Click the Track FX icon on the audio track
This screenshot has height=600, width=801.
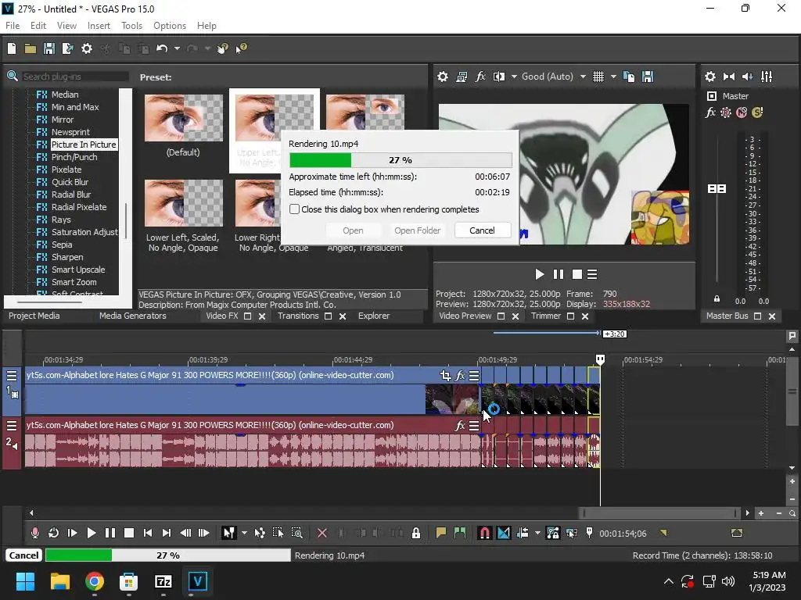pyautogui.click(x=460, y=426)
